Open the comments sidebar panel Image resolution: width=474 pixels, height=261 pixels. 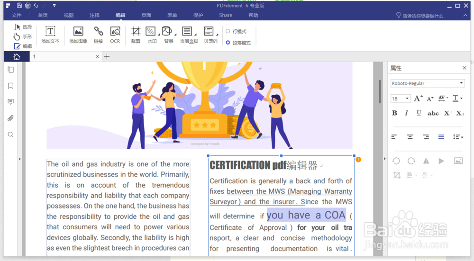(x=10, y=102)
